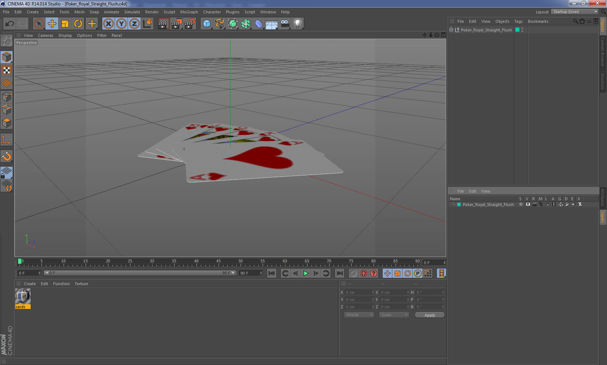Open the Cameras viewport menu
Image resolution: width=607 pixels, height=365 pixels.
pos(46,35)
